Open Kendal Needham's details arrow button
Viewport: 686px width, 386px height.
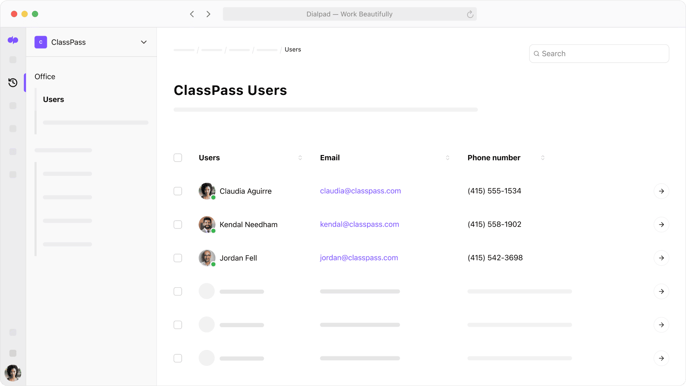coord(661,225)
